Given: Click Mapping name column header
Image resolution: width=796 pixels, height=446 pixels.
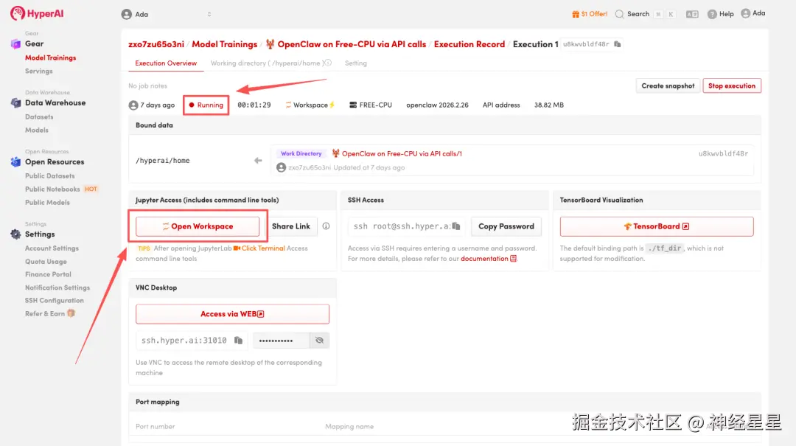Looking at the screenshot, I should (349, 427).
